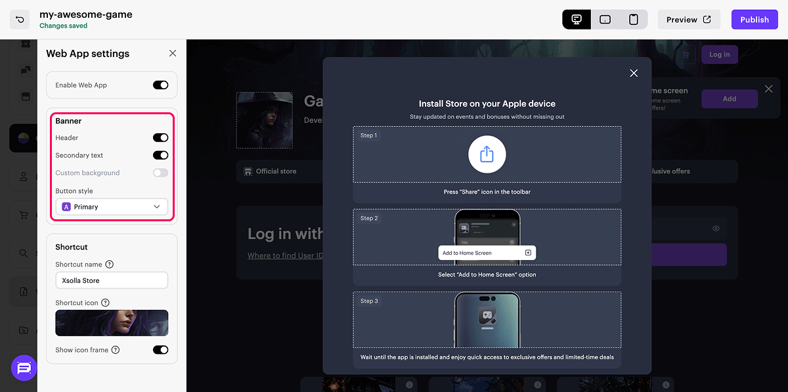Click the 'Step 1' label in the dialog
The width and height of the screenshot is (788, 392).
click(369, 135)
